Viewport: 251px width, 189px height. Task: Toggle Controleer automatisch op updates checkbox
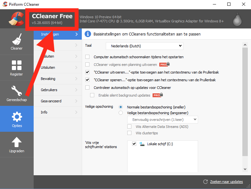[x=88, y=88]
